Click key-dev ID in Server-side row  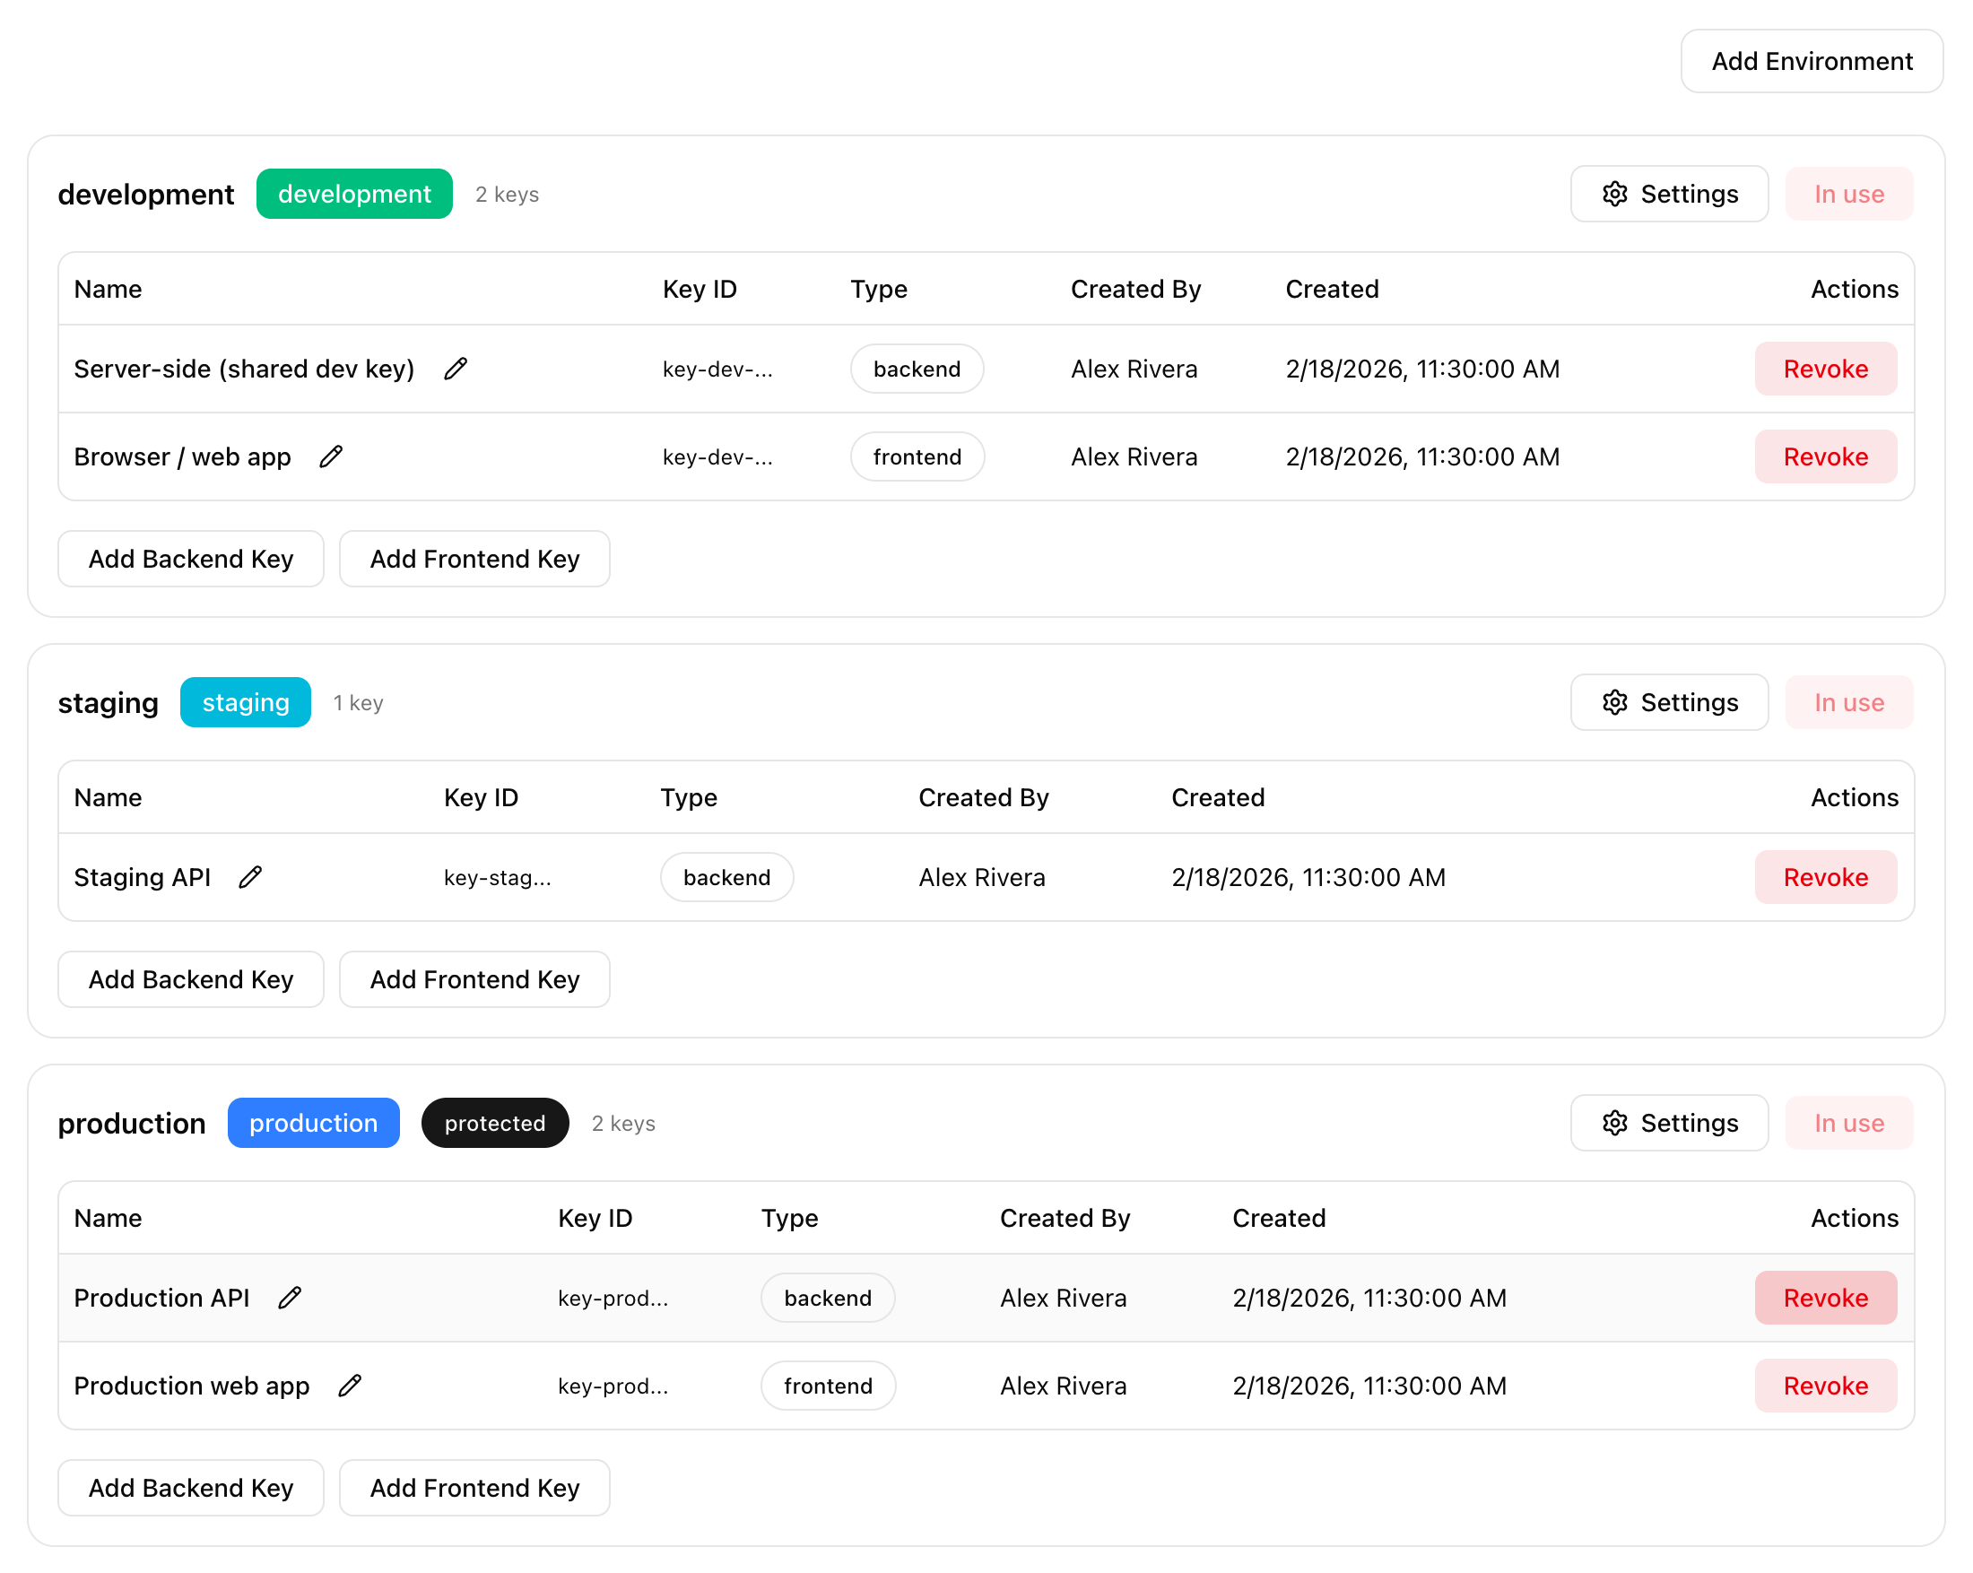pyautogui.click(x=717, y=369)
